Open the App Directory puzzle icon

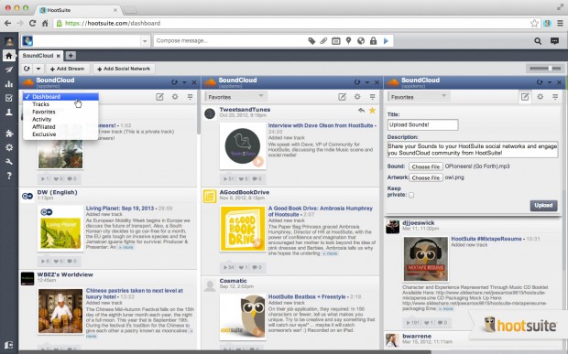pos(8,134)
